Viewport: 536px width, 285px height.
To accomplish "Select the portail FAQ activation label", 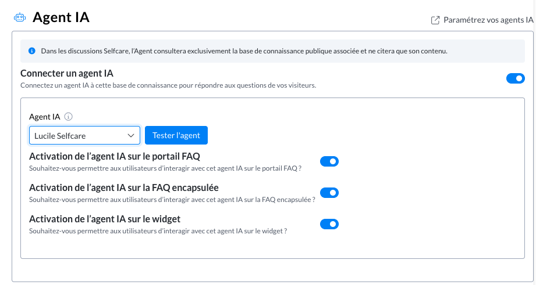I will (115, 156).
